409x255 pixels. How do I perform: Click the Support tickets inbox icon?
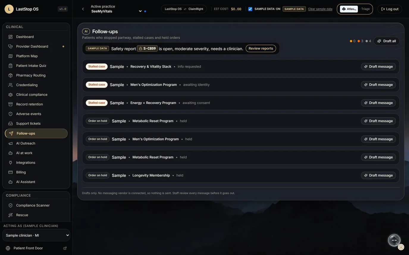(x=10, y=123)
